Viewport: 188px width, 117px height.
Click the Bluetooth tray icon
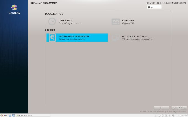click(169, 115)
